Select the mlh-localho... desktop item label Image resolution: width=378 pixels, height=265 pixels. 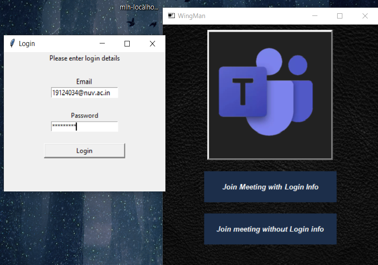pos(139,7)
